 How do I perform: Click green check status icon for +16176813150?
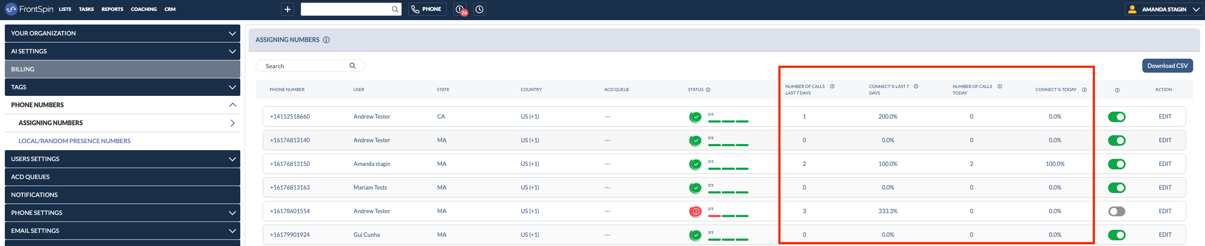click(x=695, y=164)
